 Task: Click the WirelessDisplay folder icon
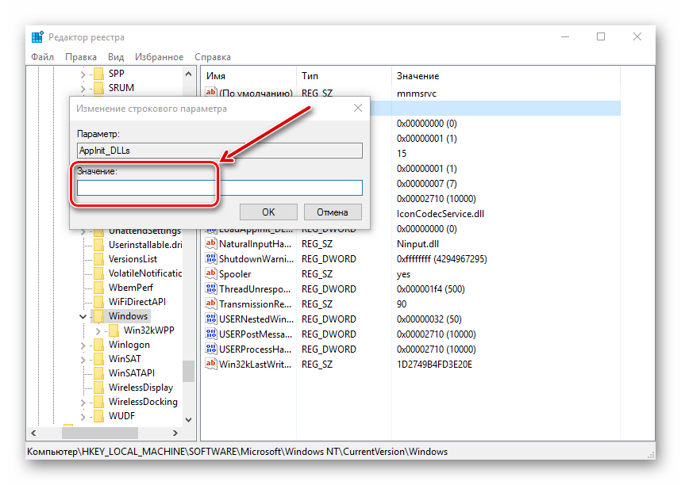pyautogui.click(x=98, y=388)
